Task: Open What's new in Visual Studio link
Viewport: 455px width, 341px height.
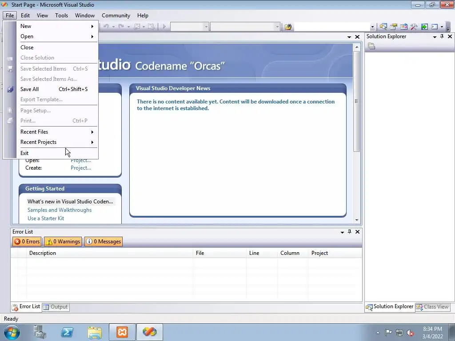Action: coord(70,202)
